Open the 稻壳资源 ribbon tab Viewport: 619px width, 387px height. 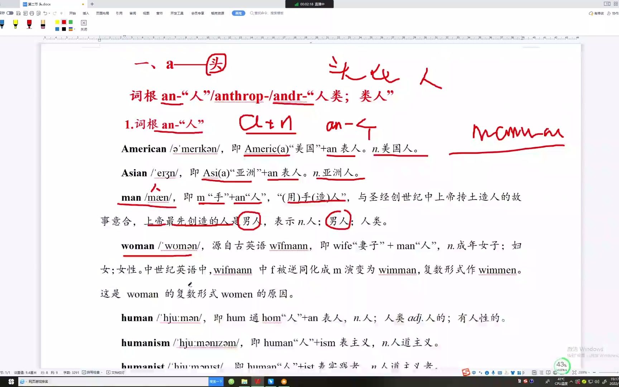[217, 13]
